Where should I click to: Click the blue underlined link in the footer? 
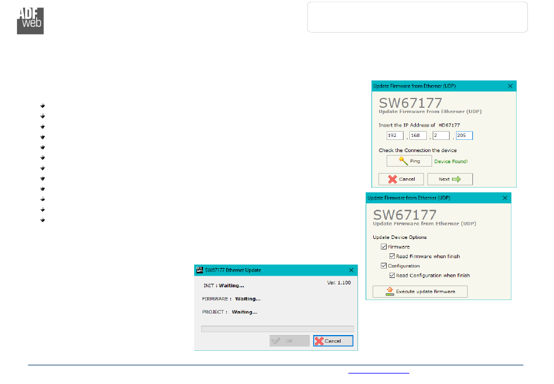[378, 373]
